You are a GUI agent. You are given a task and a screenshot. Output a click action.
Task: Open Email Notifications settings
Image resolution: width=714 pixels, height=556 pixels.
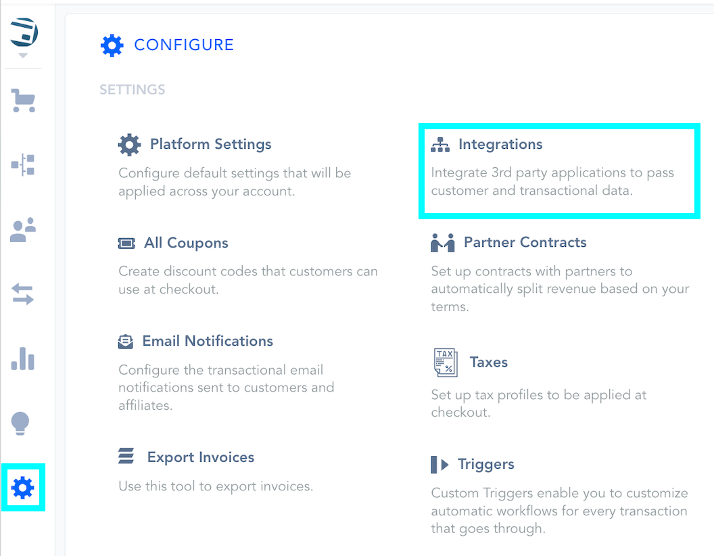[207, 341]
